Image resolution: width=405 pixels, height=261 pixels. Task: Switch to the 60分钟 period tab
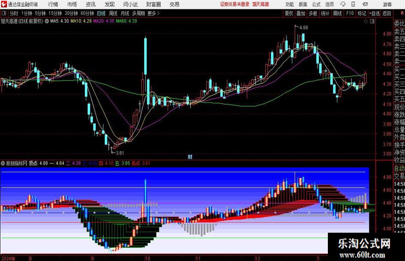tap(87, 13)
